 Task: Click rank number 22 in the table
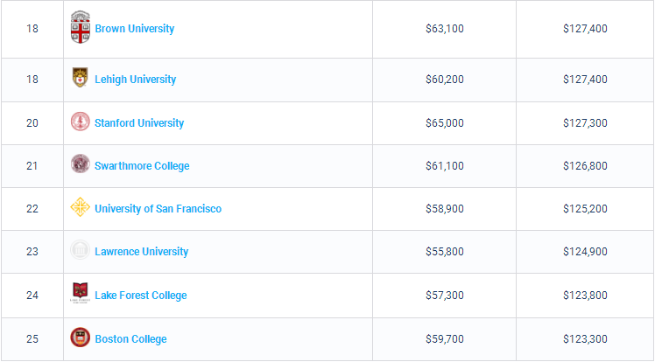coord(32,209)
